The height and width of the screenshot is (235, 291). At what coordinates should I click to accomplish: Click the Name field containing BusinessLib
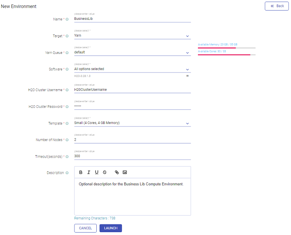(x=132, y=19)
